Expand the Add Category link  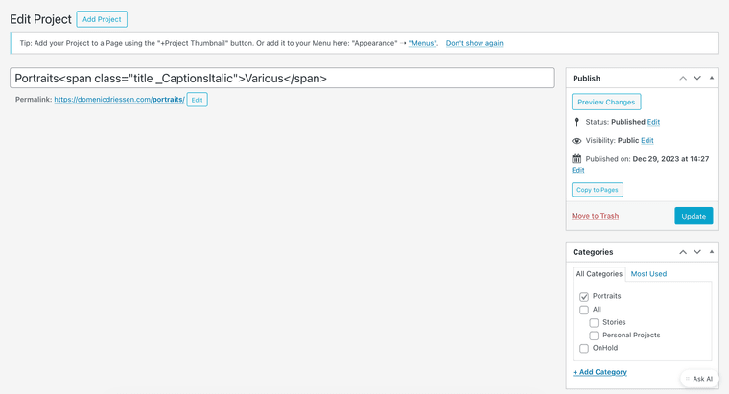(600, 372)
